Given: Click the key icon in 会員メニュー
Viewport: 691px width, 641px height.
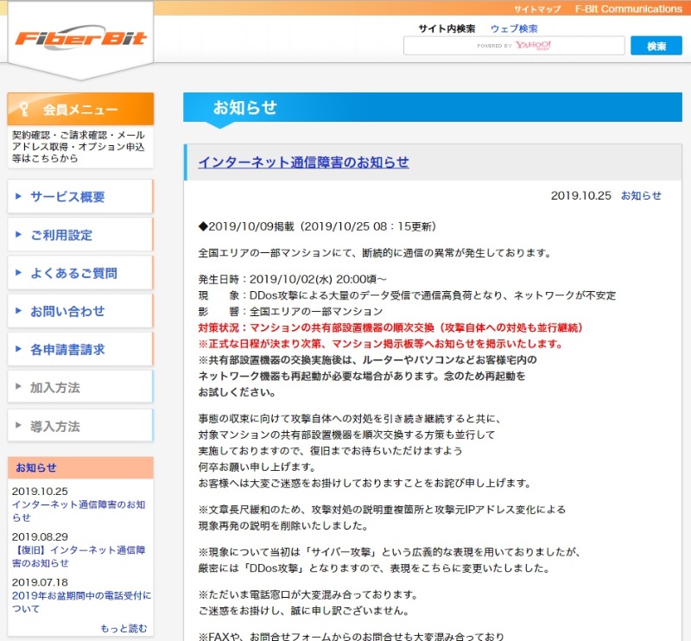Looking at the screenshot, I should click(x=24, y=110).
